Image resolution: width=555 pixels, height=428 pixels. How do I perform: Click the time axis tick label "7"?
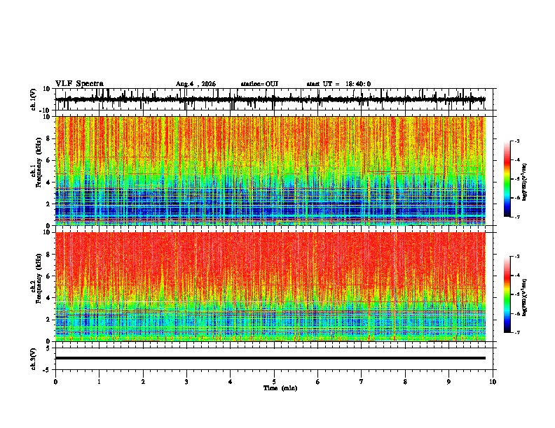click(x=362, y=382)
